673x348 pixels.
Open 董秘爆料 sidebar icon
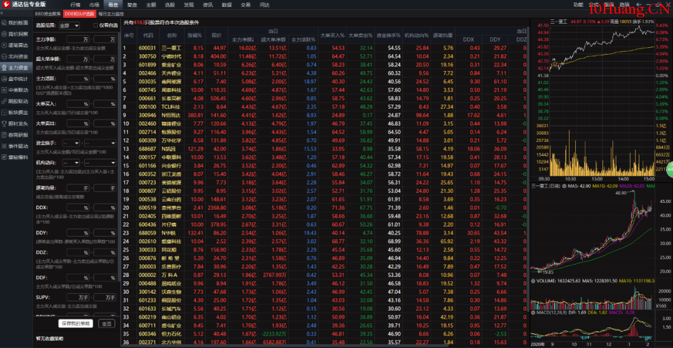(x=4, y=158)
